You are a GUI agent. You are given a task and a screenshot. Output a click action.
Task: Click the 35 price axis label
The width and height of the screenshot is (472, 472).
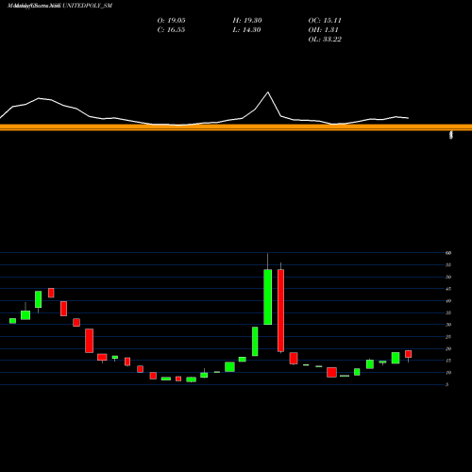448,312
